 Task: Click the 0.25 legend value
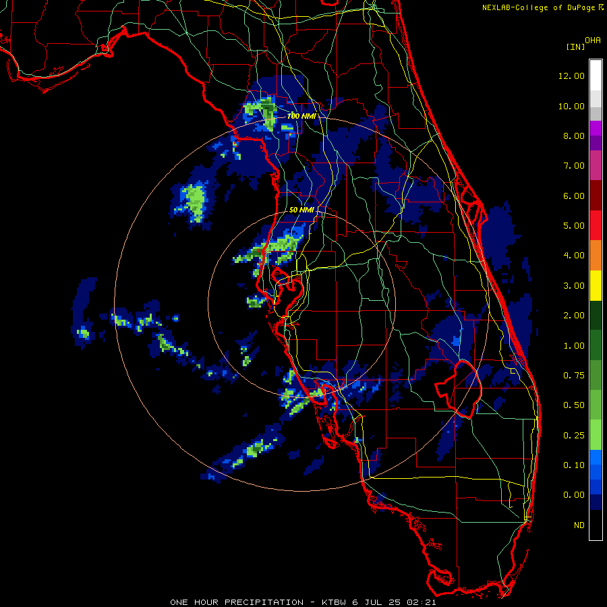click(574, 436)
